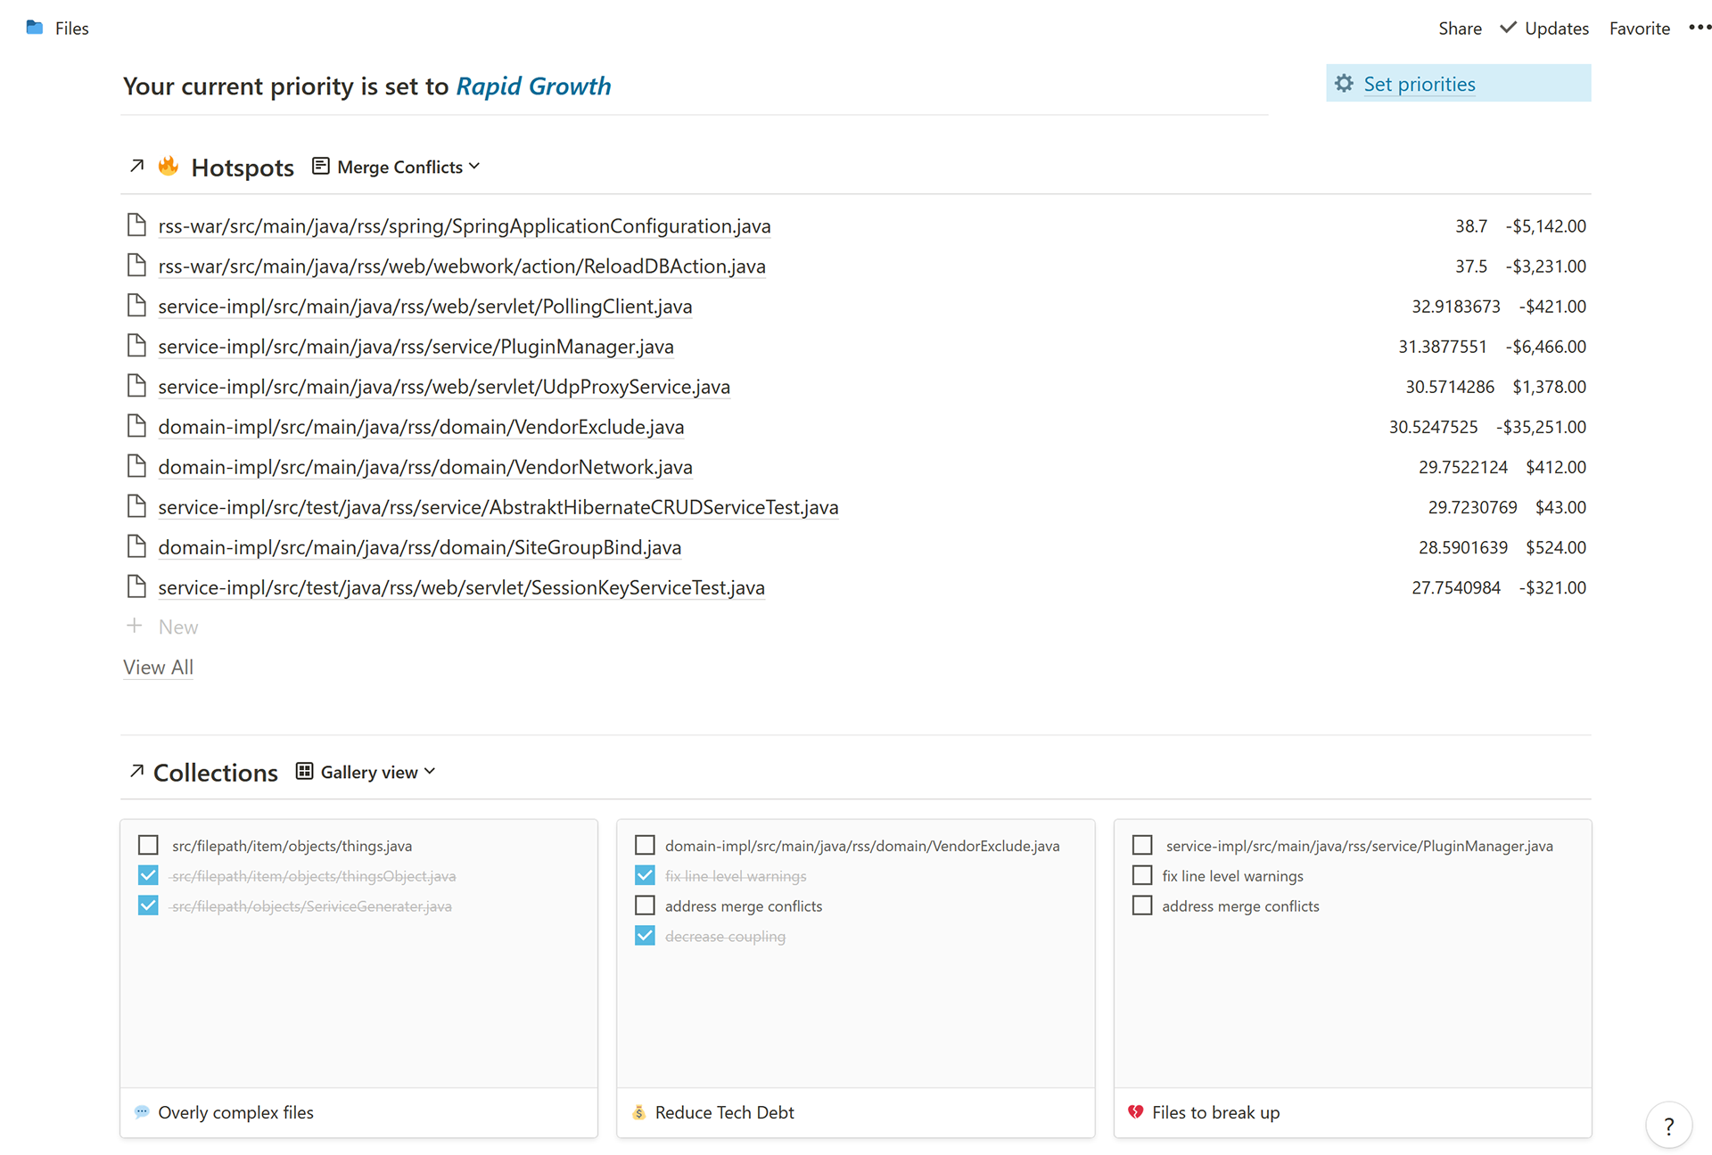Click the question mark help button
The height and width of the screenshot is (1155, 1712).
coord(1668,1126)
